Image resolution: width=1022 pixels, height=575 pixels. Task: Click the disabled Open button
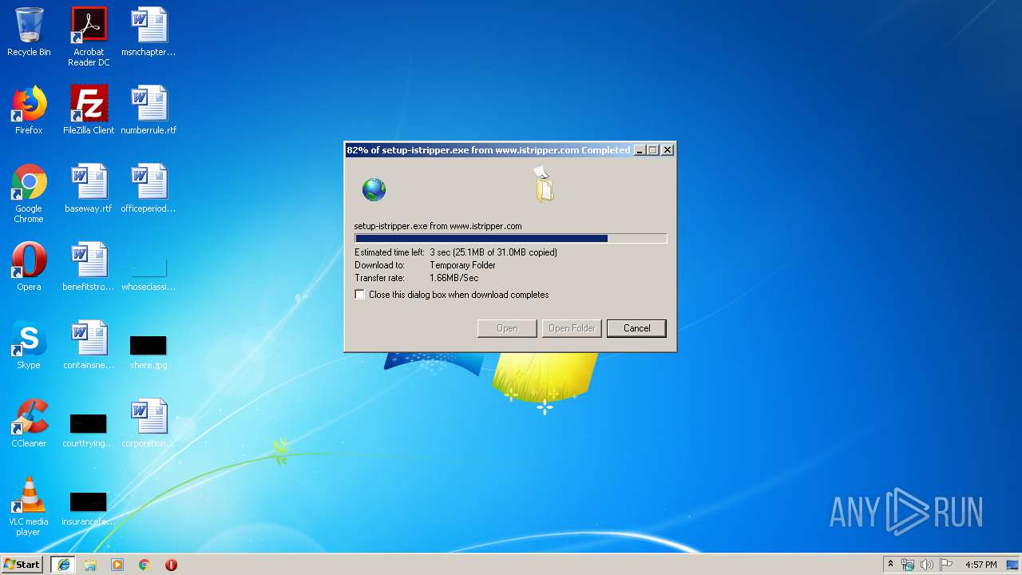(507, 328)
